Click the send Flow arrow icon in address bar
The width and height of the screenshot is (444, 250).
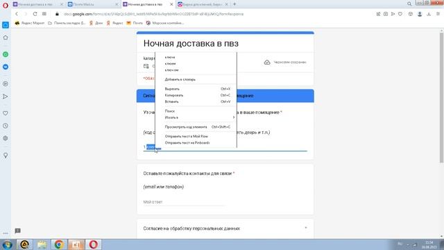point(393,14)
